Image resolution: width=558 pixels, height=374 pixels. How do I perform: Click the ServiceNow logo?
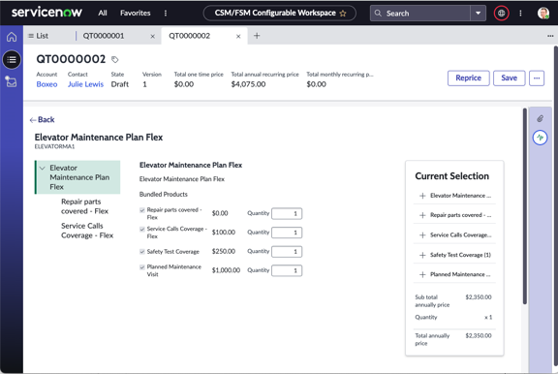46,13
